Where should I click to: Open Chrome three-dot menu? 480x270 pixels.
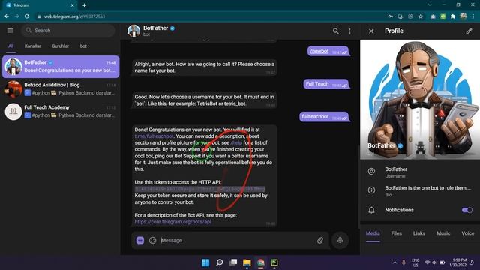[x=473, y=16]
